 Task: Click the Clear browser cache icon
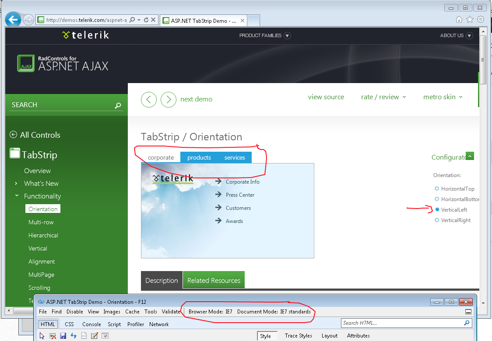(x=53, y=336)
